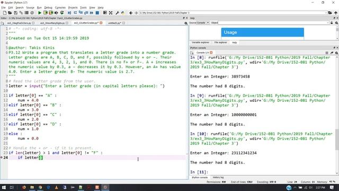Image resolution: width=339 pixels, height=191 pixels.
Task: Open the Projects menu
Action: click(73, 7)
